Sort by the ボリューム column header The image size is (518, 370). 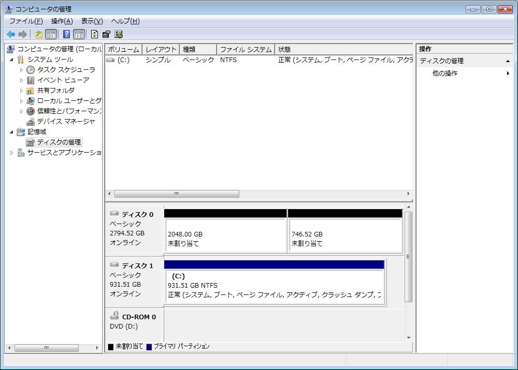click(x=124, y=50)
